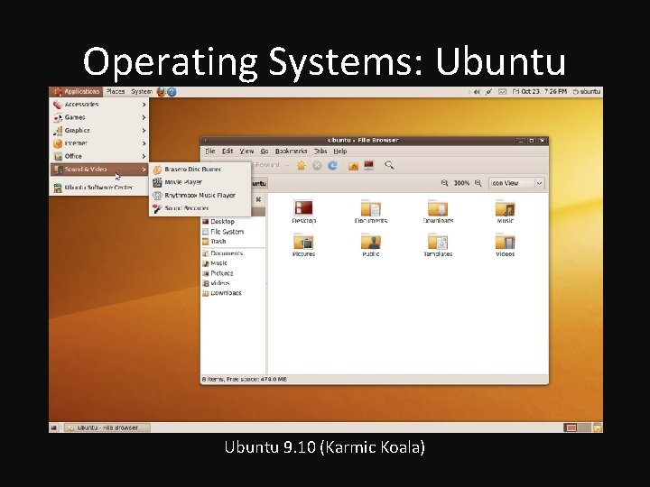
Task: Close the sidebar pane
Action: tap(258, 199)
